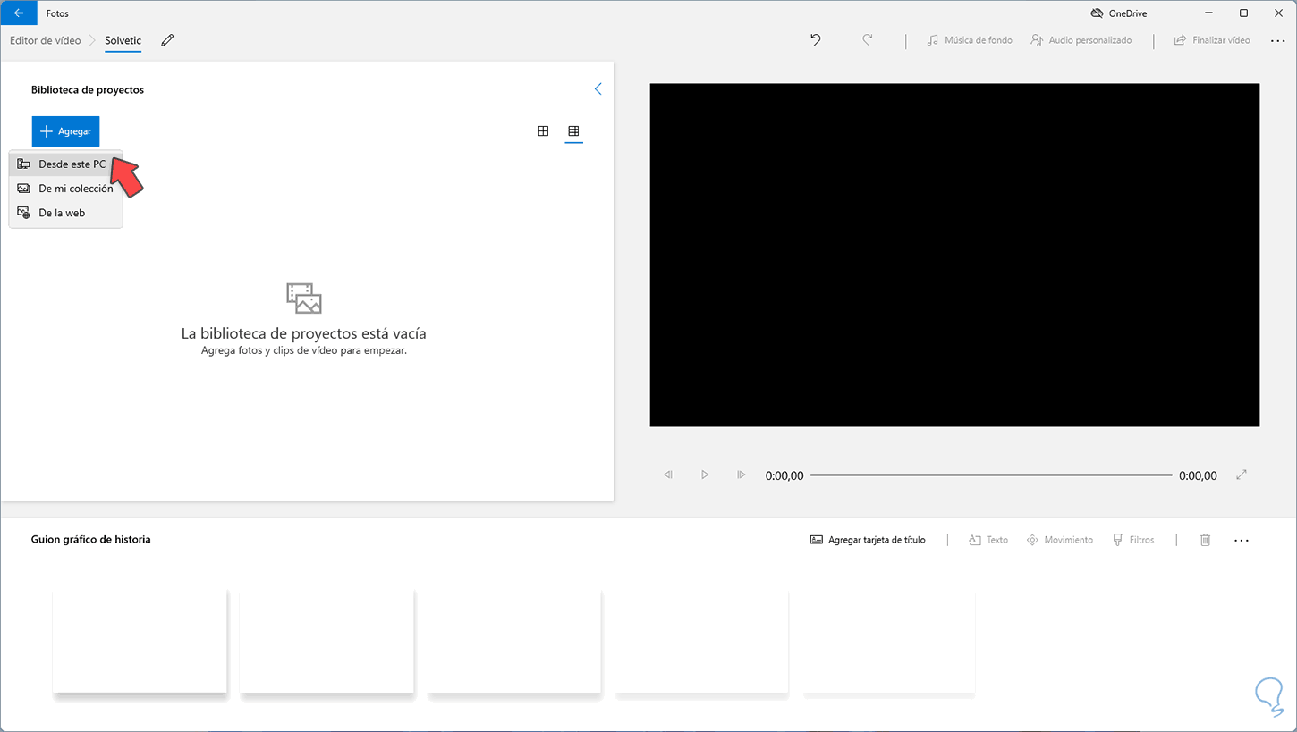Go to next frame in preview
The width and height of the screenshot is (1297, 732).
(x=741, y=475)
